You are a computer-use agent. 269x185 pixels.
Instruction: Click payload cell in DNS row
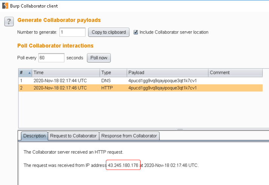point(162,81)
